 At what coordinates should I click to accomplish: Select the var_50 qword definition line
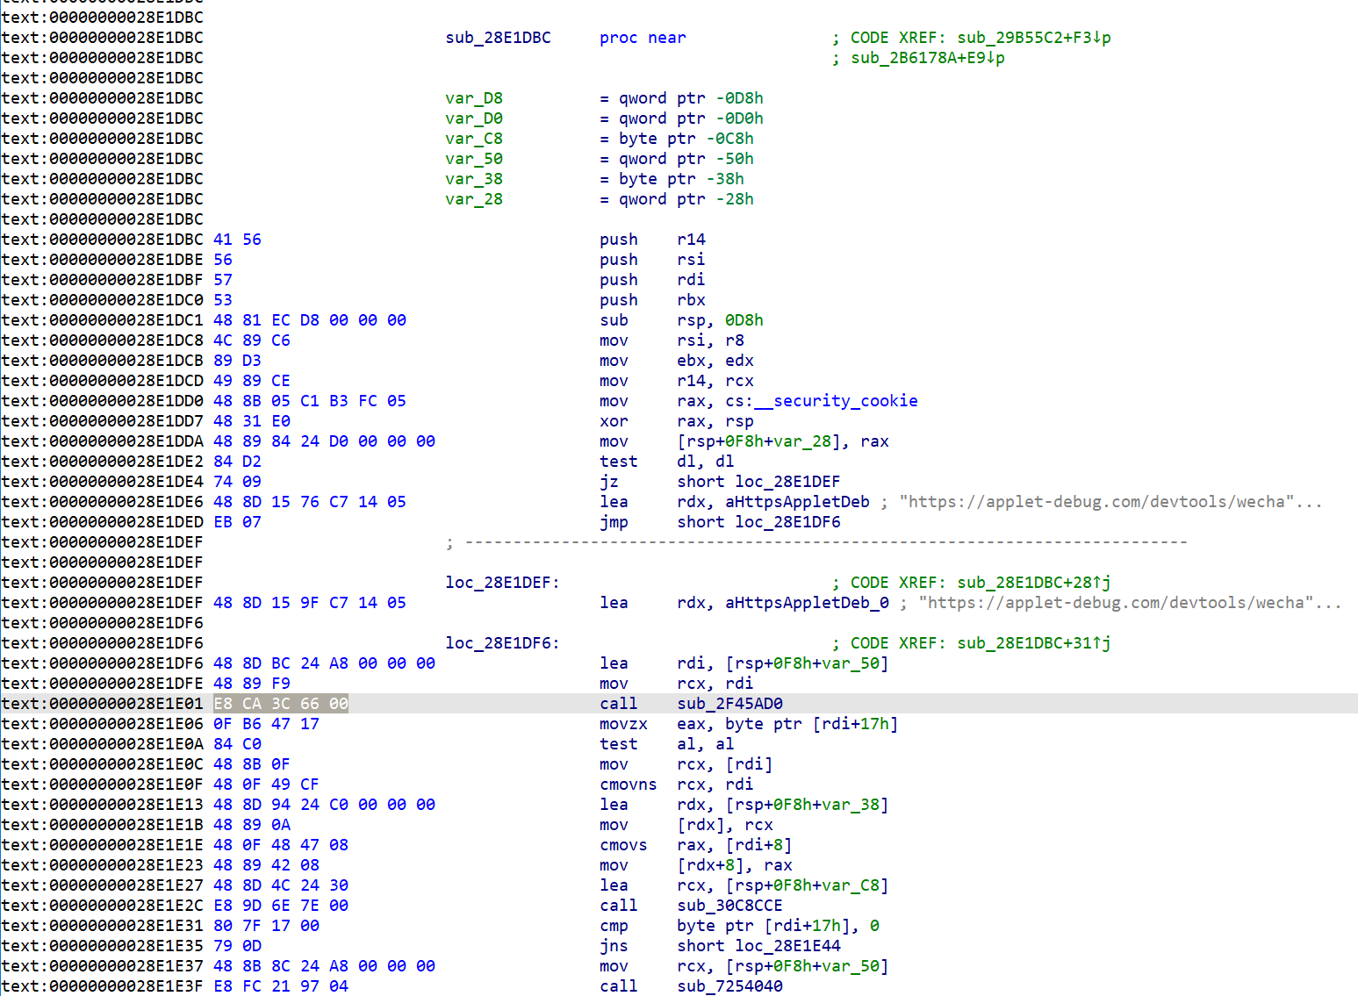(x=473, y=159)
